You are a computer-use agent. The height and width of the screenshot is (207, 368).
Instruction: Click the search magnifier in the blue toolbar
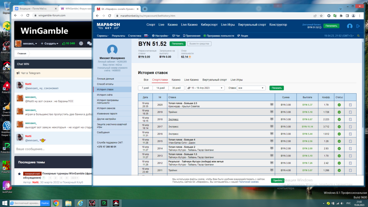pos(358,36)
